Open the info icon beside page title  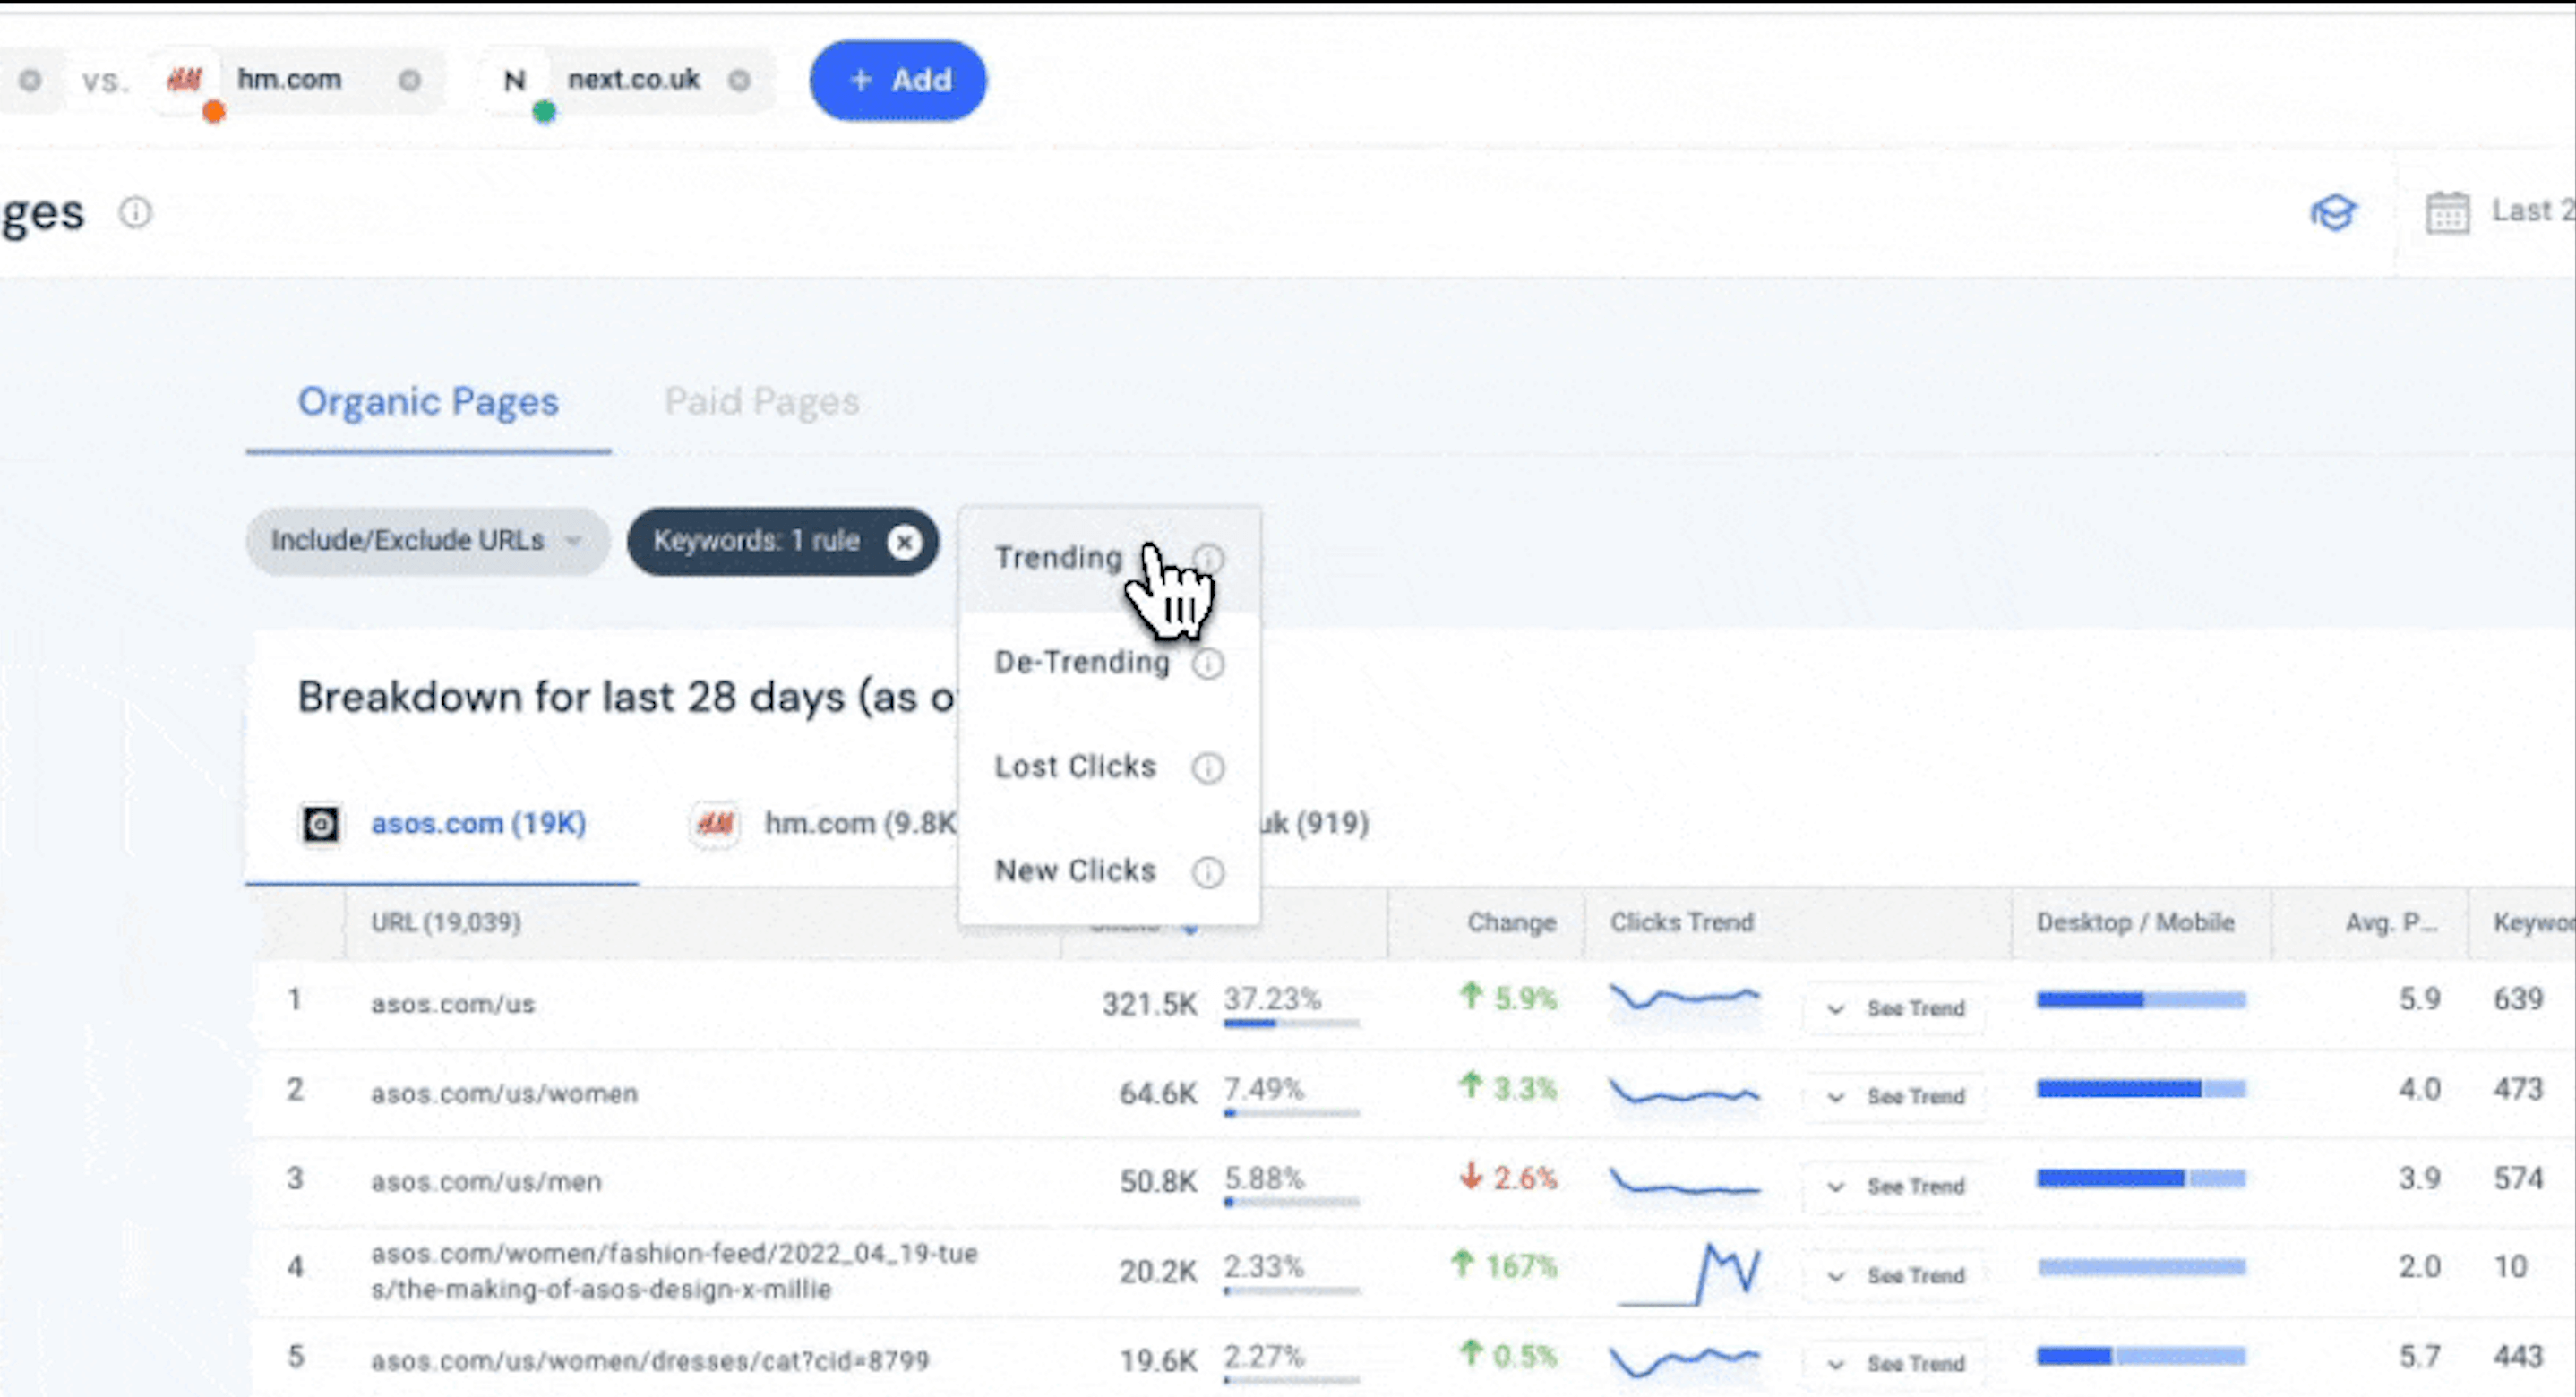(135, 212)
